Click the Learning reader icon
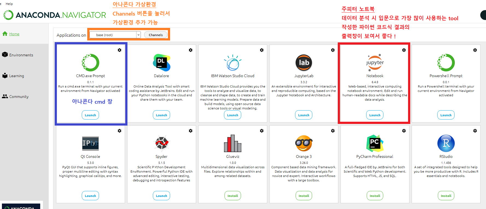 [x=5, y=76]
